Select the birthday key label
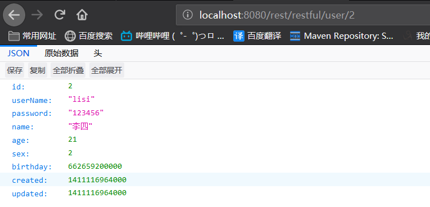Image resolution: width=430 pixels, height=207 pixels. [x=32, y=167]
